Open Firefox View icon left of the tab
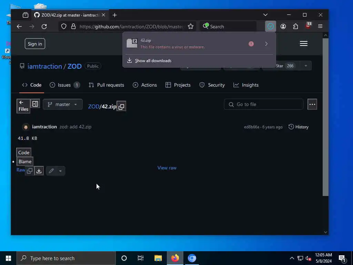353x265 pixels. click(x=26, y=15)
